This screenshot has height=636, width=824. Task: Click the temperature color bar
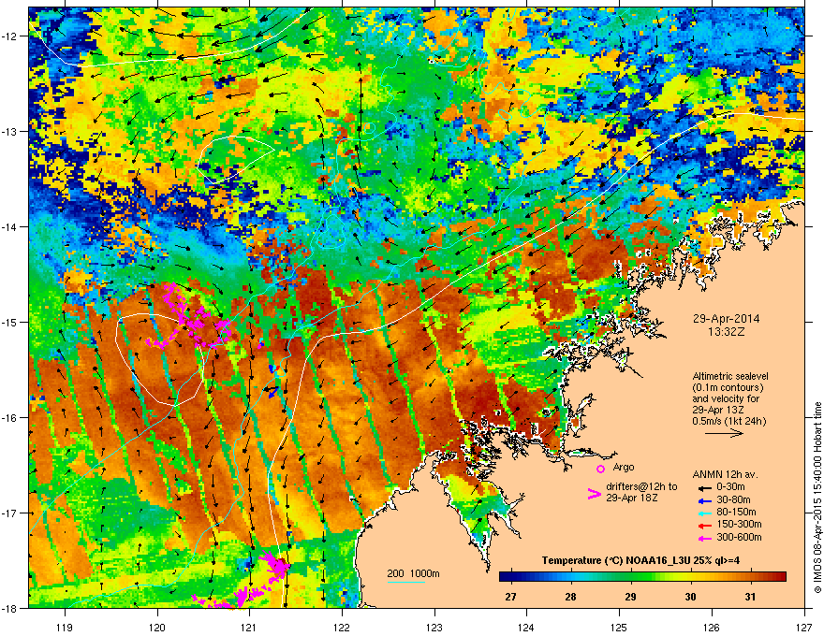(x=642, y=577)
